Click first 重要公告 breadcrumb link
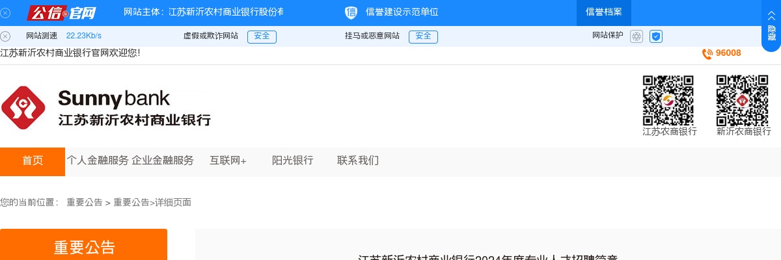Viewport: 781px width, 260px height. coord(85,203)
